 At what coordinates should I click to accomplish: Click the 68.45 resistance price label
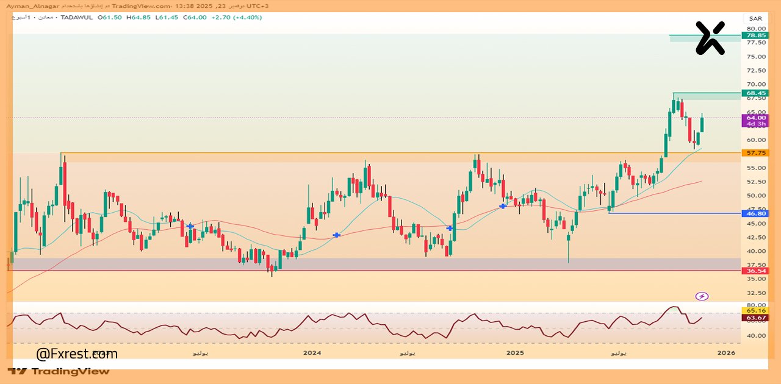(x=755, y=93)
